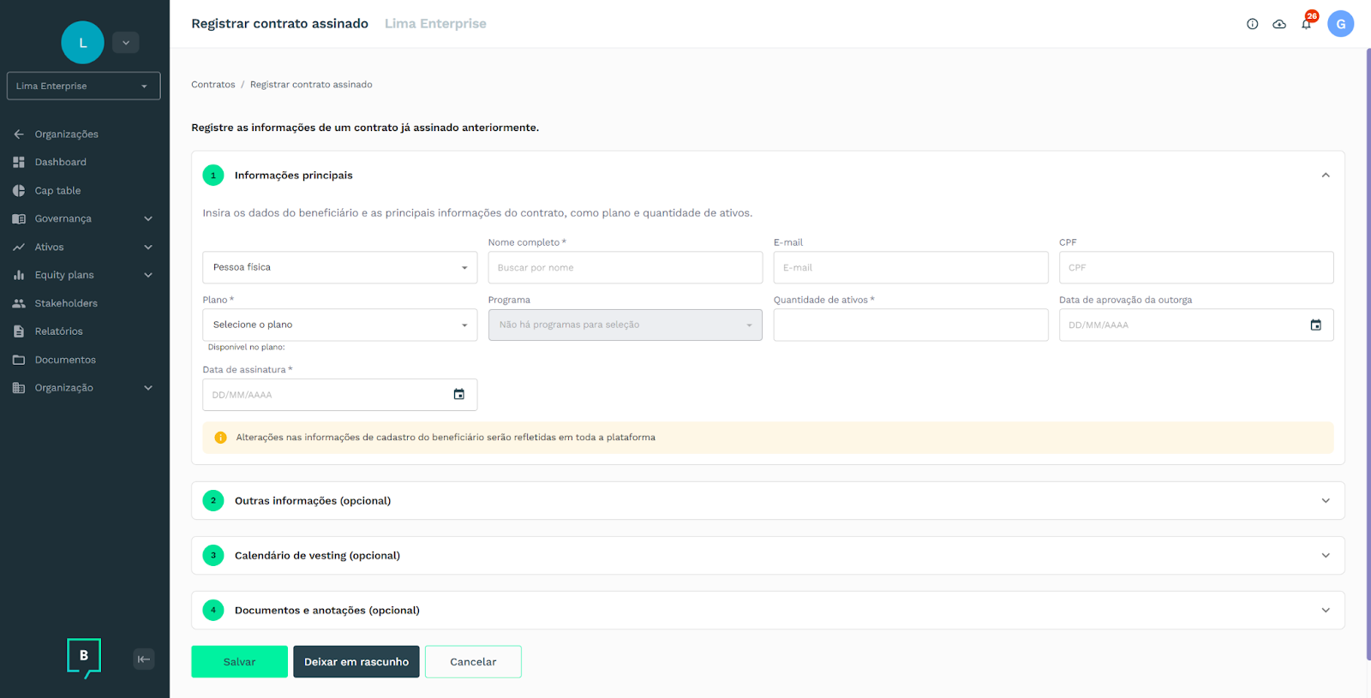1371x698 pixels.
Task: Expand Organização chevron
Action: [x=148, y=388]
